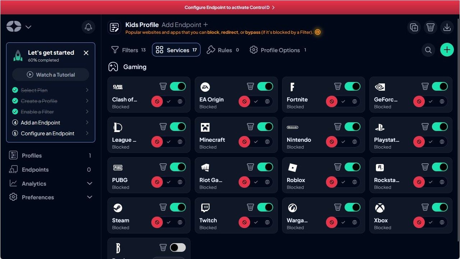The width and height of the screenshot is (460, 259).
Task: Click Configure an Endpoint step
Action: click(50, 133)
